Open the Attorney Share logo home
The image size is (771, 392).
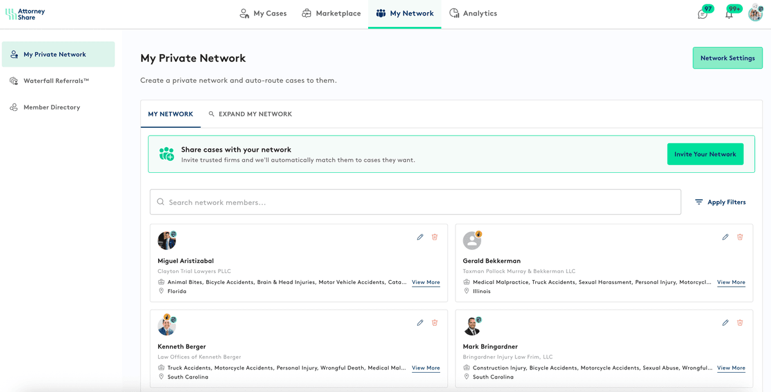coord(25,13)
